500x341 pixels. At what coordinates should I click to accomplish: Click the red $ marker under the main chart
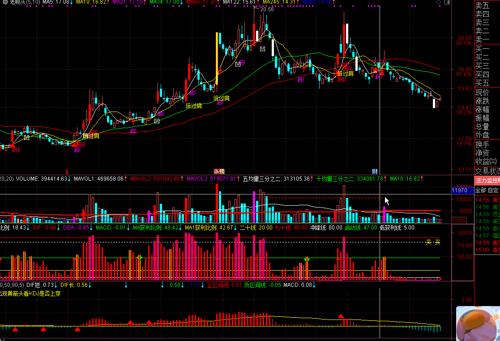[67, 172]
